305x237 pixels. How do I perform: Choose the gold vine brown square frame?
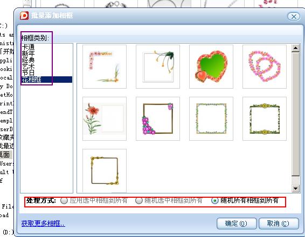(x=105, y=171)
